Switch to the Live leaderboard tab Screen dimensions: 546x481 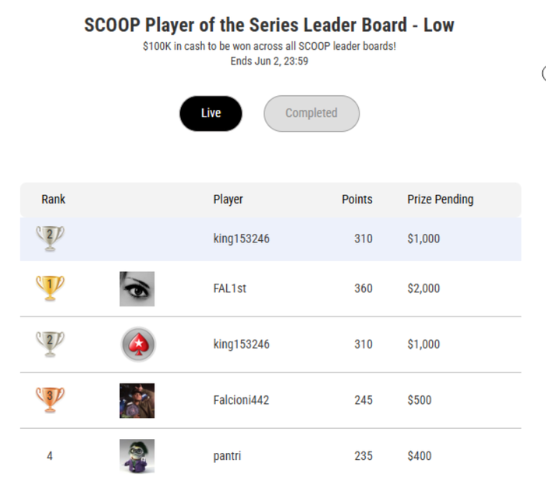pos(211,114)
